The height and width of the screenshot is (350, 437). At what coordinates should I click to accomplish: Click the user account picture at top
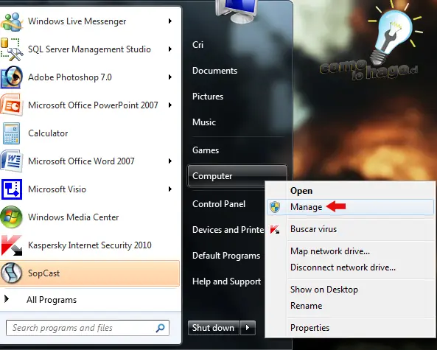coord(237,11)
